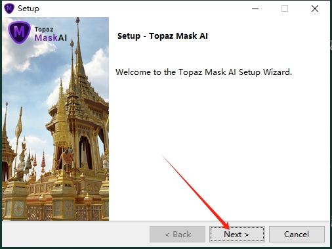This screenshot has height=249, width=332.
Task: Click the Topaz Mask AI logo on banner
Action: click(x=37, y=32)
